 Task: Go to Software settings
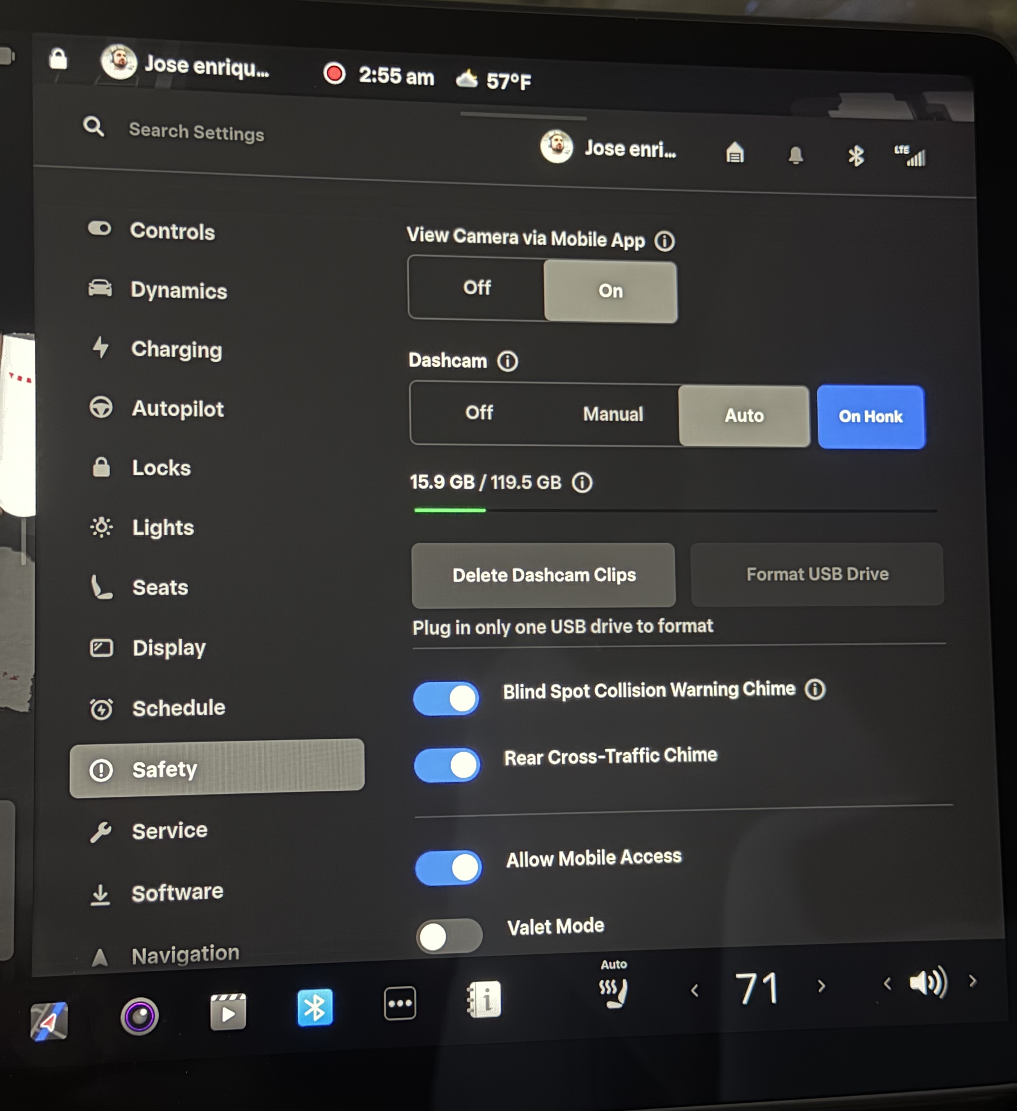click(x=156, y=893)
